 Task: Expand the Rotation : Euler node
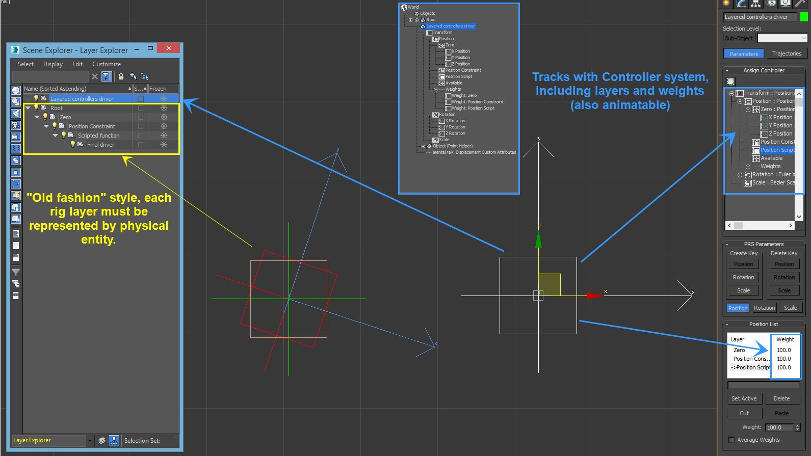(740, 175)
